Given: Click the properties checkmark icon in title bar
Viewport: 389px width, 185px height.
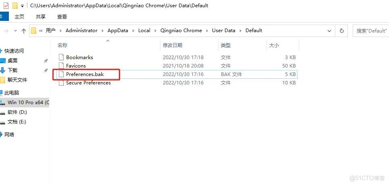Looking at the screenshot, I should click(5, 6).
